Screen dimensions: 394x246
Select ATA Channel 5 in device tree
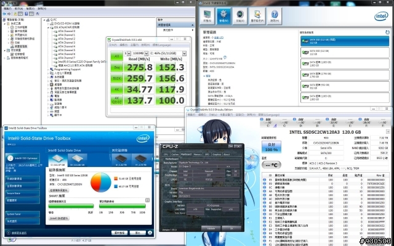[x=66, y=50]
